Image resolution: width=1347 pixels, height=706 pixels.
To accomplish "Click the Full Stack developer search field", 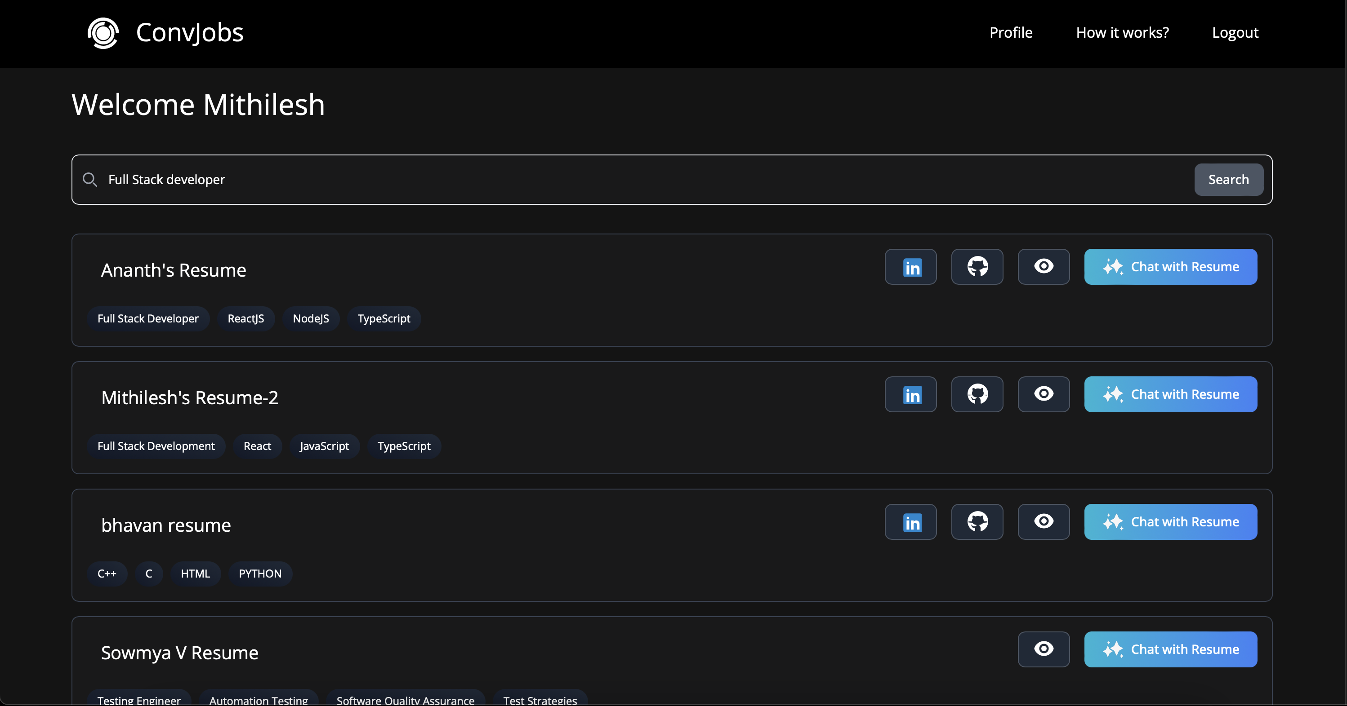I will click(628, 180).
